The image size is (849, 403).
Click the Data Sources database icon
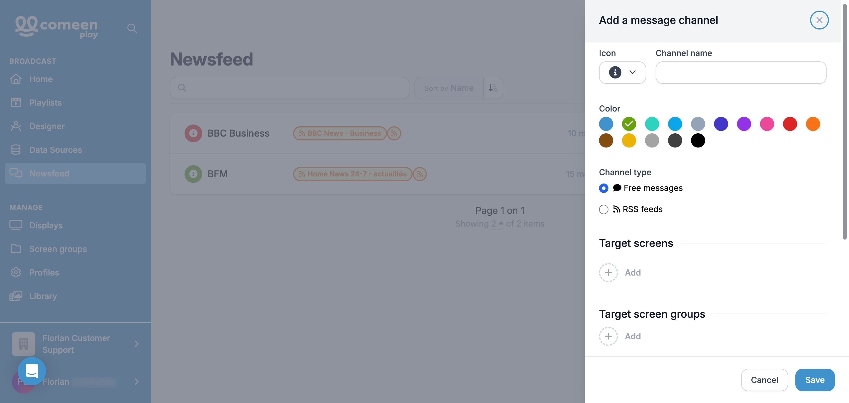[x=16, y=150]
